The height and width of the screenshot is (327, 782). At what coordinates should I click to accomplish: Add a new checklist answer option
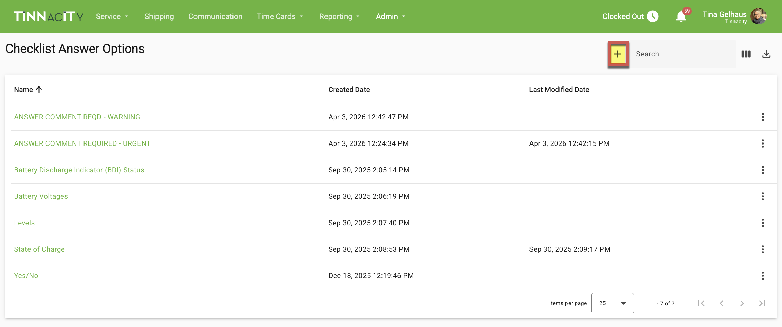point(618,54)
